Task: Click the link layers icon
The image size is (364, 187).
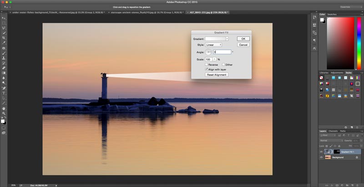Action: coord(327,185)
